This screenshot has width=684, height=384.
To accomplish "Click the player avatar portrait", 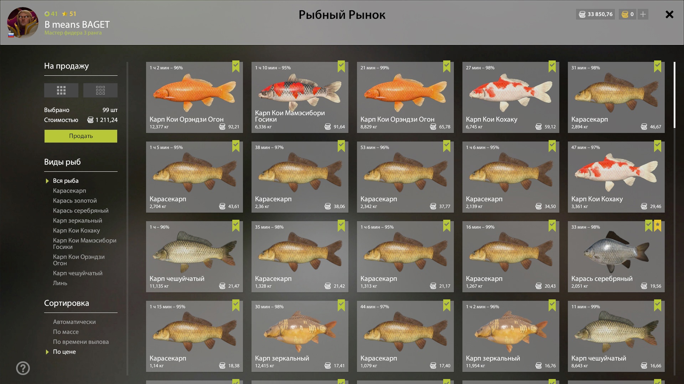I will pos(23,22).
